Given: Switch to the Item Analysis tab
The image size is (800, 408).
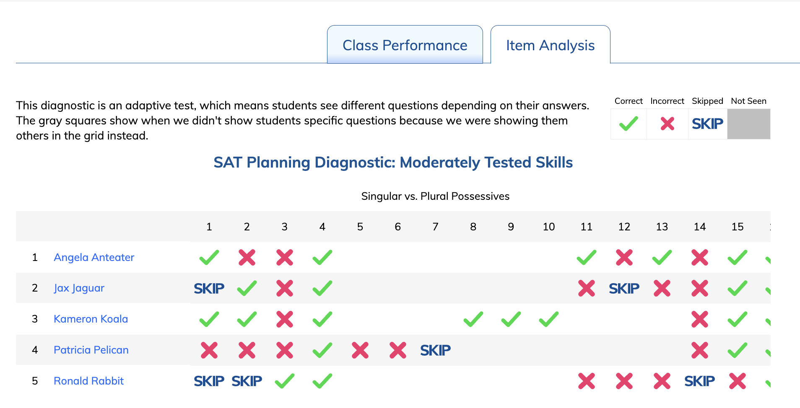Looking at the screenshot, I should pyautogui.click(x=550, y=45).
